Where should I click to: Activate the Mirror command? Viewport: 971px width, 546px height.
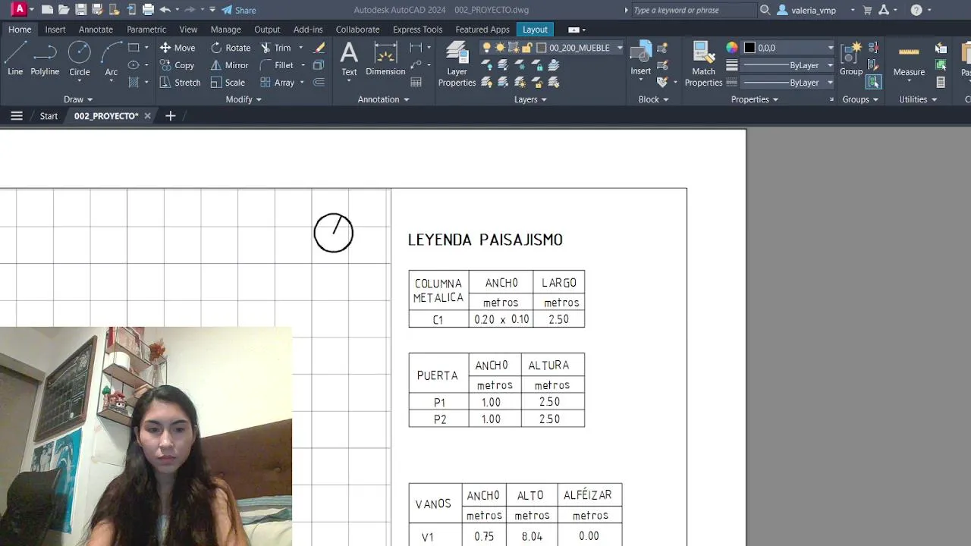click(x=230, y=64)
